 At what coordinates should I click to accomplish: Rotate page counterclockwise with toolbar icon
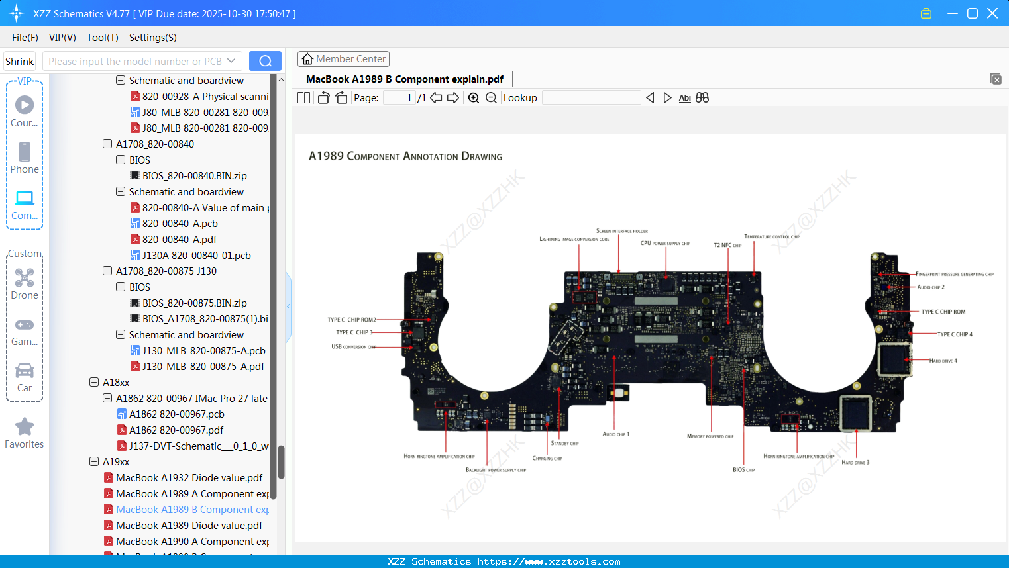[x=323, y=98]
